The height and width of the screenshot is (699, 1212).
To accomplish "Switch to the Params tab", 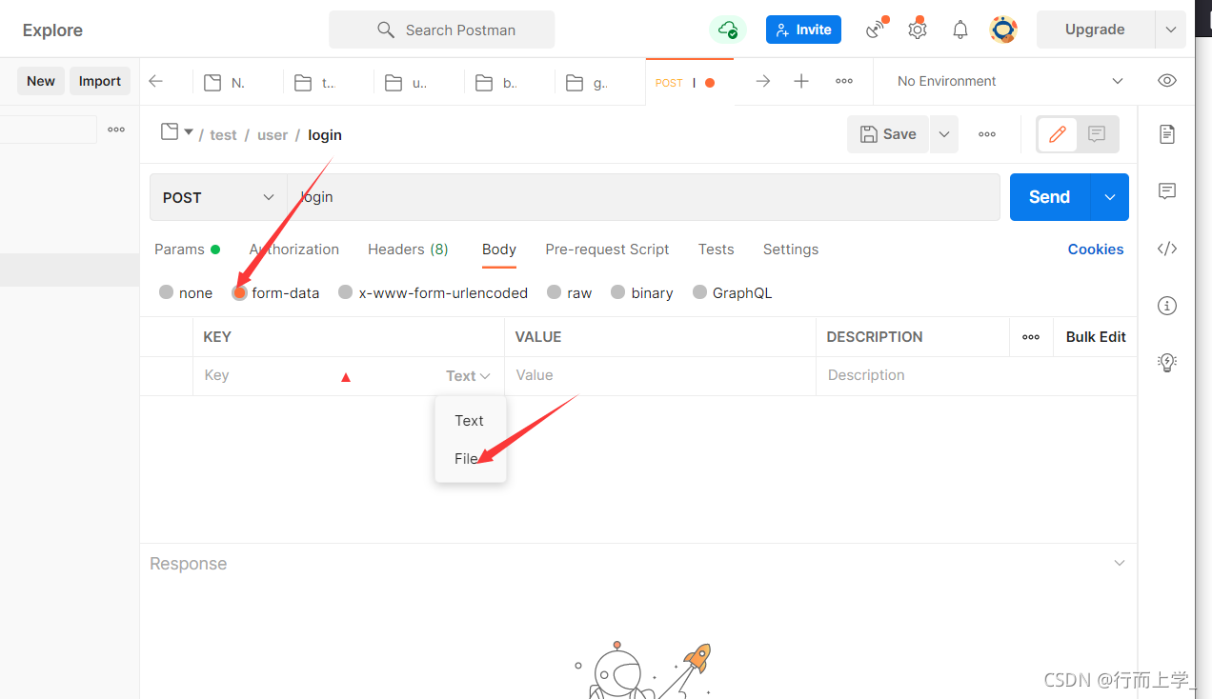I will pyautogui.click(x=187, y=250).
